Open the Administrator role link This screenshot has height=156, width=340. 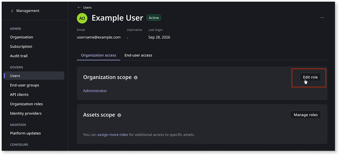point(95,91)
